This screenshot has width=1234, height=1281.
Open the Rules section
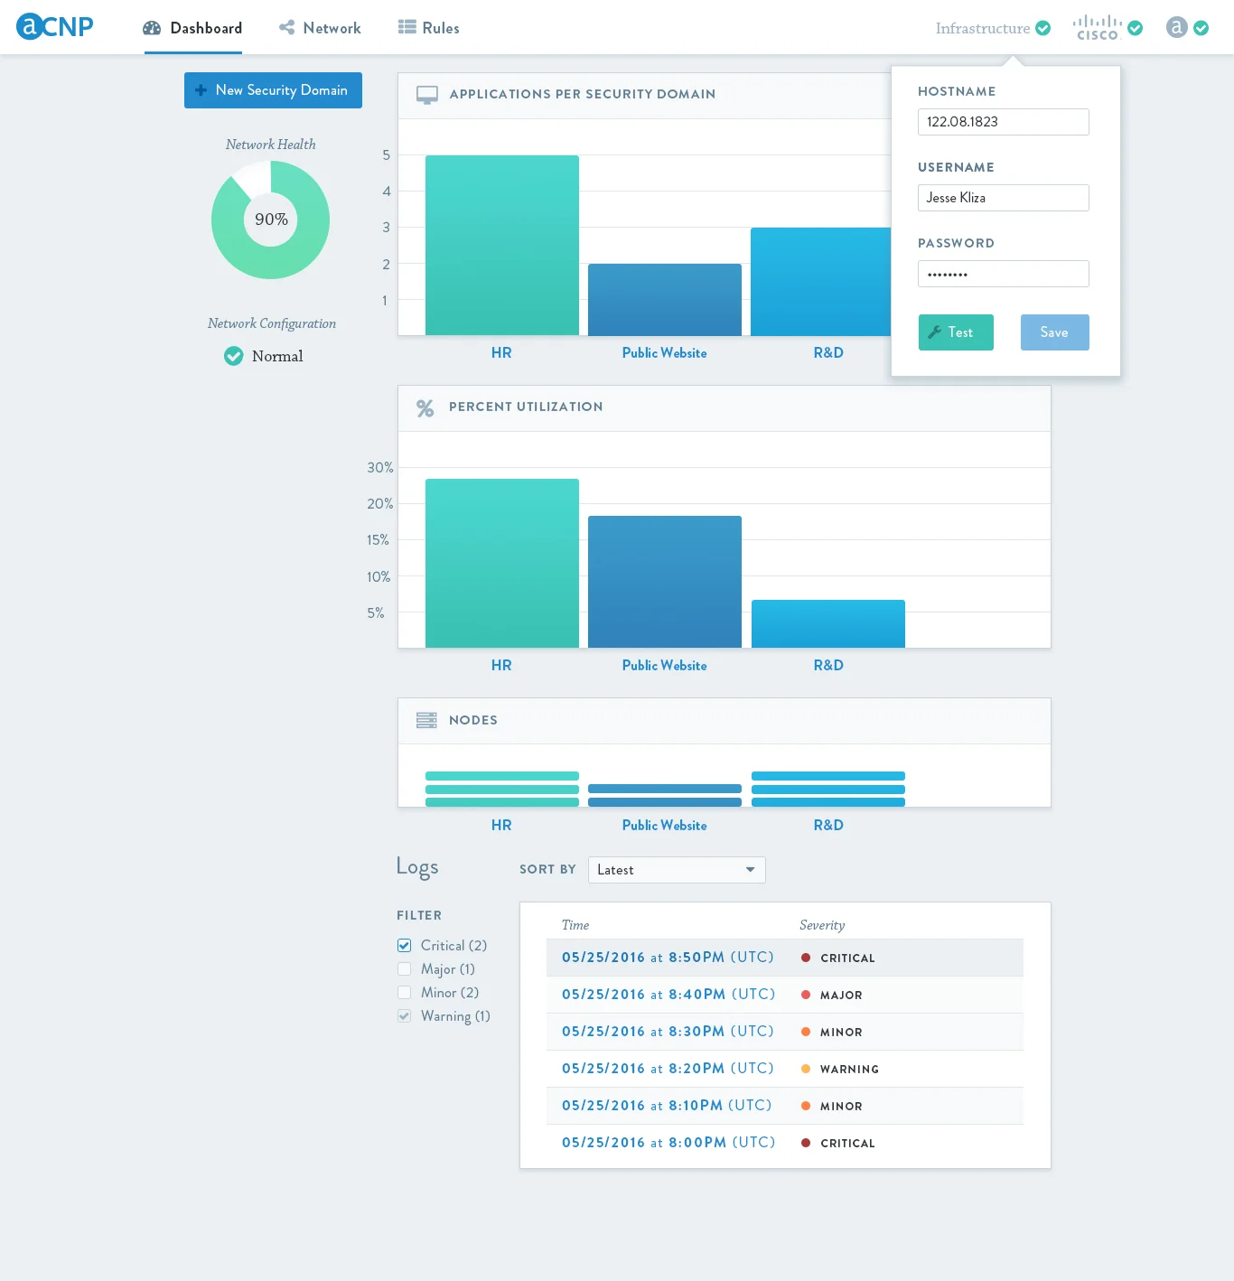[x=439, y=28]
